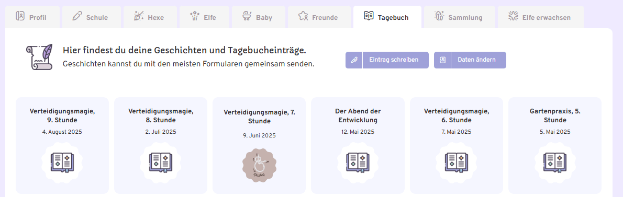Open entry Der Abend der Entwicklung
Screen dimensions: 623x197
coord(358,115)
